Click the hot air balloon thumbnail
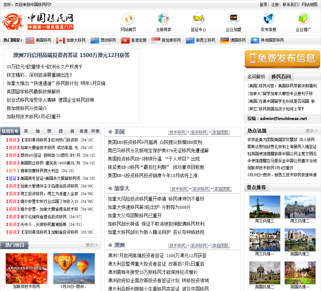The height and width of the screenshot is (291, 321). (x=74, y=269)
